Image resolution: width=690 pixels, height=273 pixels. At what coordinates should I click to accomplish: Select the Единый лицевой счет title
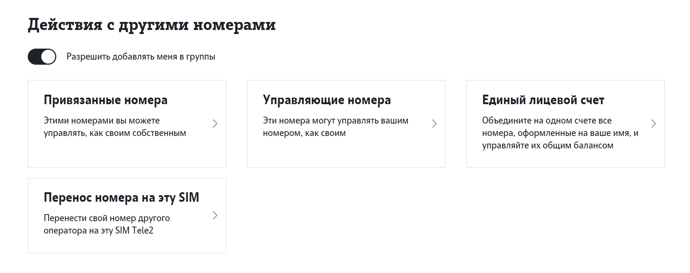coord(543,100)
